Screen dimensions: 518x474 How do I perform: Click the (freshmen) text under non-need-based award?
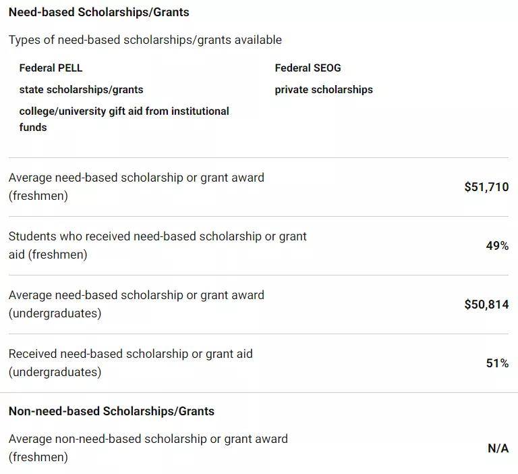point(38,457)
